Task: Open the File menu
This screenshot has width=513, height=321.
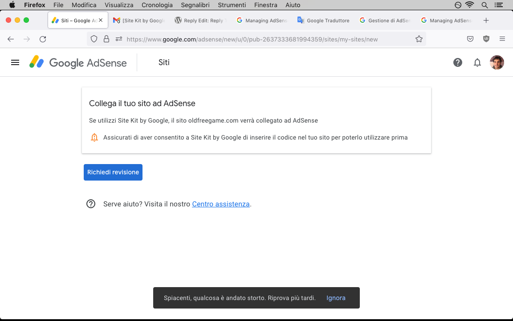Action: point(58,5)
